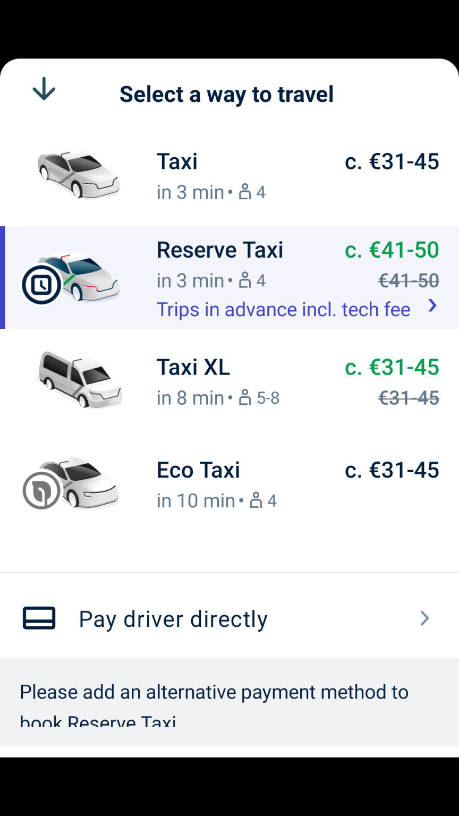The height and width of the screenshot is (816, 459).
Task: Select the Taxi ride option
Action: (229, 175)
